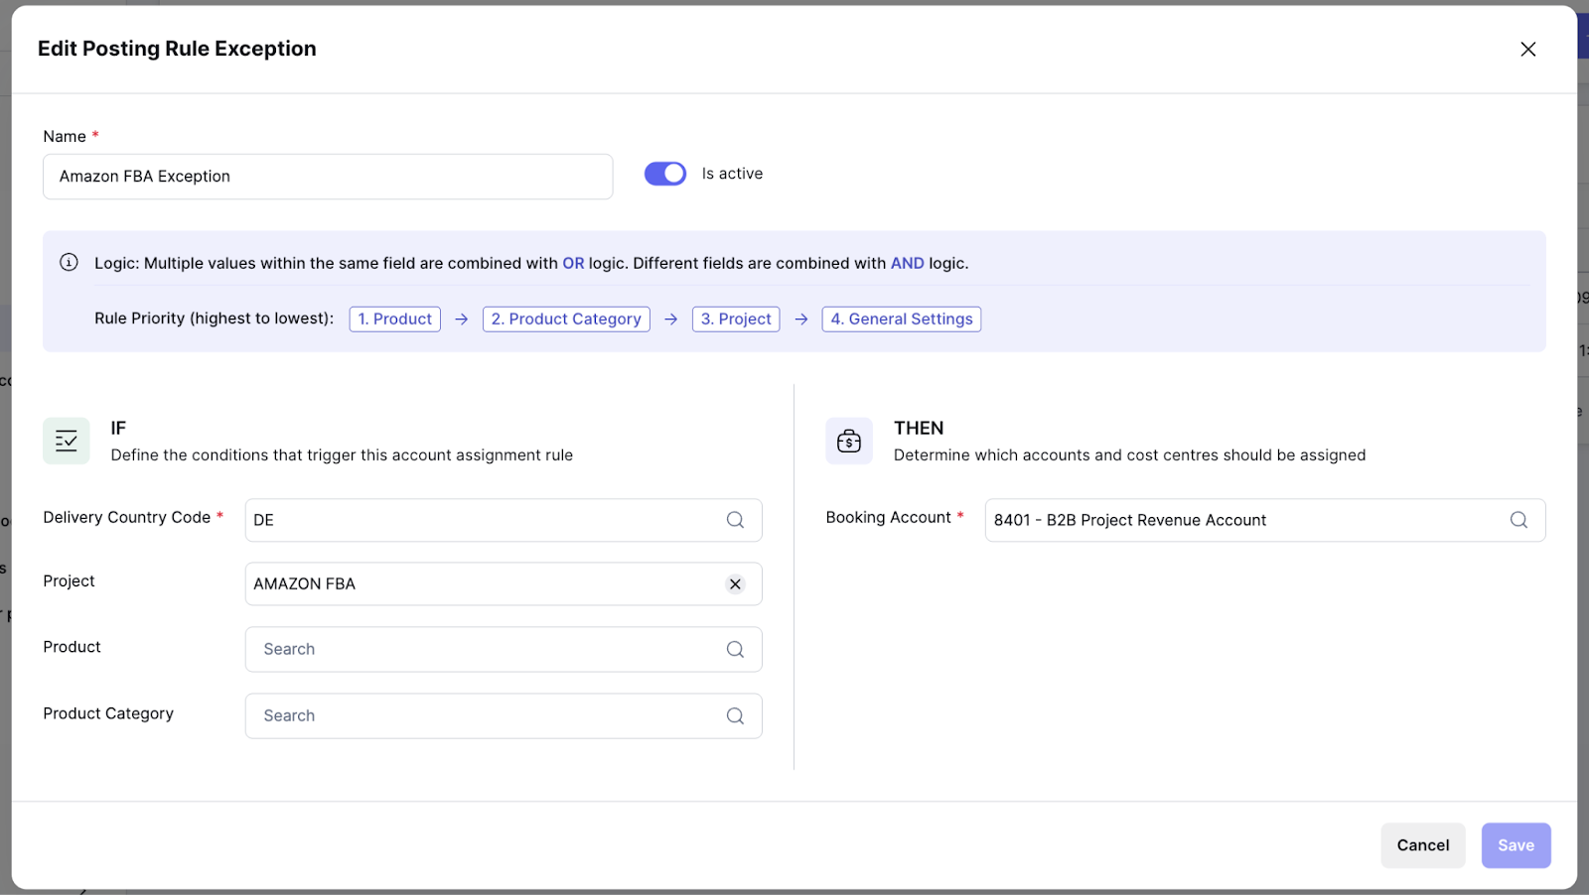Select the 2. Product Category priority tag
The height and width of the screenshot is (895, 1589).
(x=566, y=320)
